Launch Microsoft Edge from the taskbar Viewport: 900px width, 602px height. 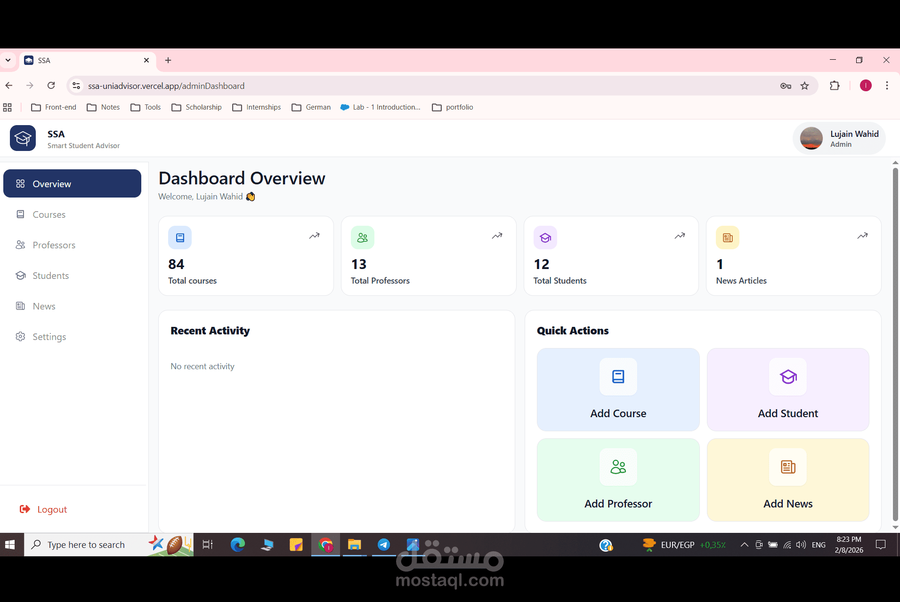[x=238, y=545]
